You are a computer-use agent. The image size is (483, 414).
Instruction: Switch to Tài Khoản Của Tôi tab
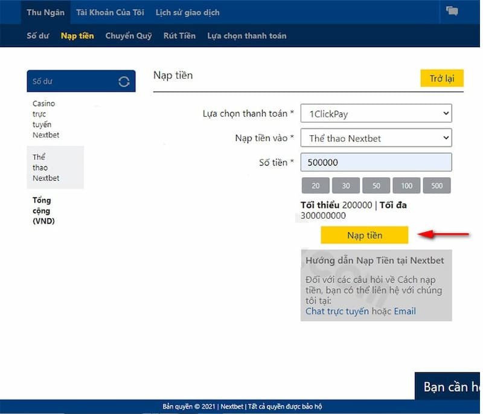[x=110, y=12]
